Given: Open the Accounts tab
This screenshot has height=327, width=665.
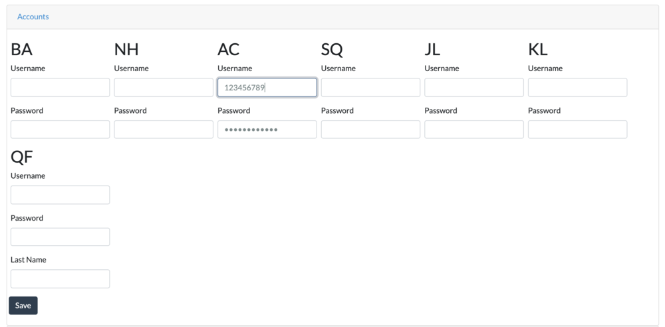Looking at the screenshot, I should (x=33, y=17).
